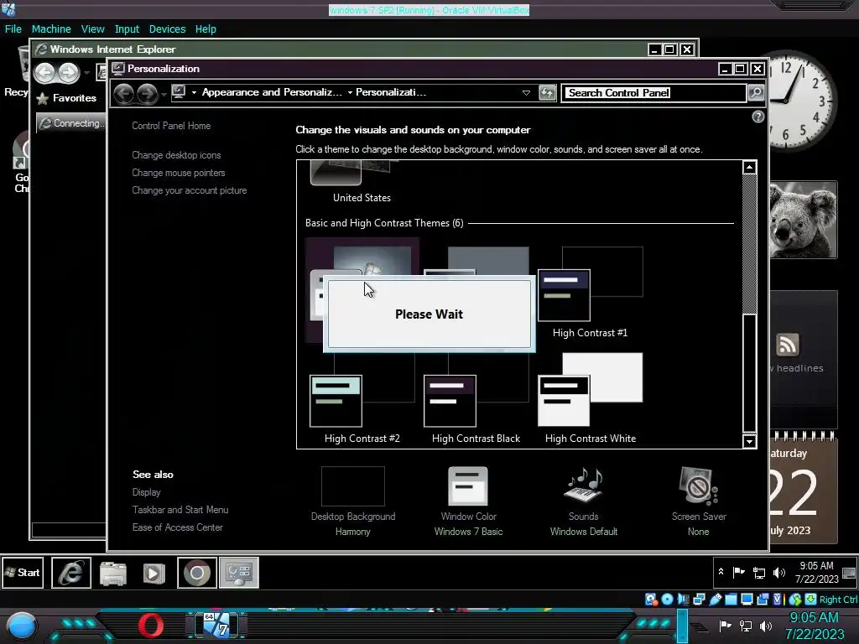Select the High Contrast Black theme
Viewport: 859px width, 644px height.
pos(476,399)
